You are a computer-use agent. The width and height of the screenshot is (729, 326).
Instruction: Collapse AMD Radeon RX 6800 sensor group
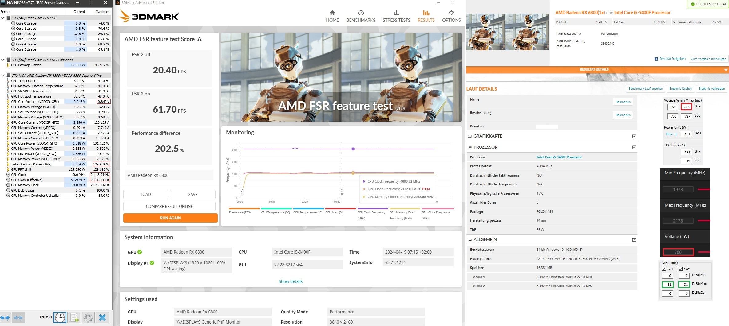3,76
